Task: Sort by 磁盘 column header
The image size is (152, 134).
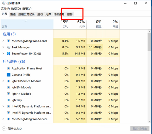Action: pyautogui.click(x=95, y=24)
